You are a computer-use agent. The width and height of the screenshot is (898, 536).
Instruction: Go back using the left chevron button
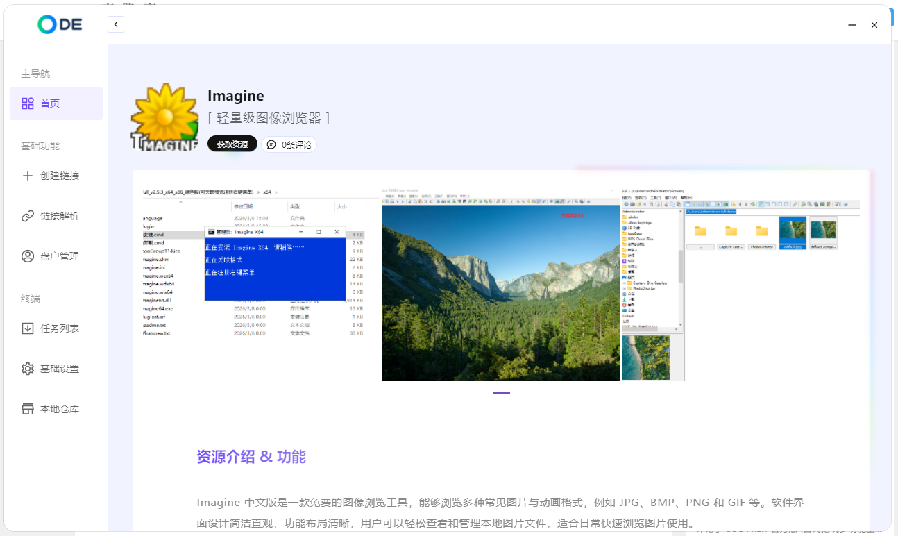tap(116, 24)
